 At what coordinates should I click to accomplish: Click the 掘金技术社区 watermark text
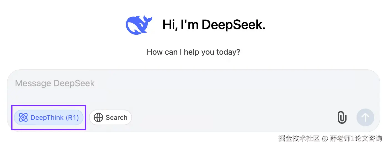tap(299, 138)
